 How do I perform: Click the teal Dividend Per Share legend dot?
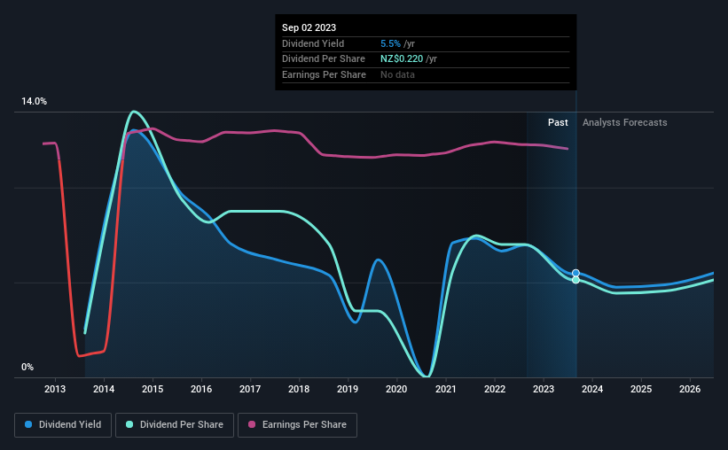tap(129, 424)
